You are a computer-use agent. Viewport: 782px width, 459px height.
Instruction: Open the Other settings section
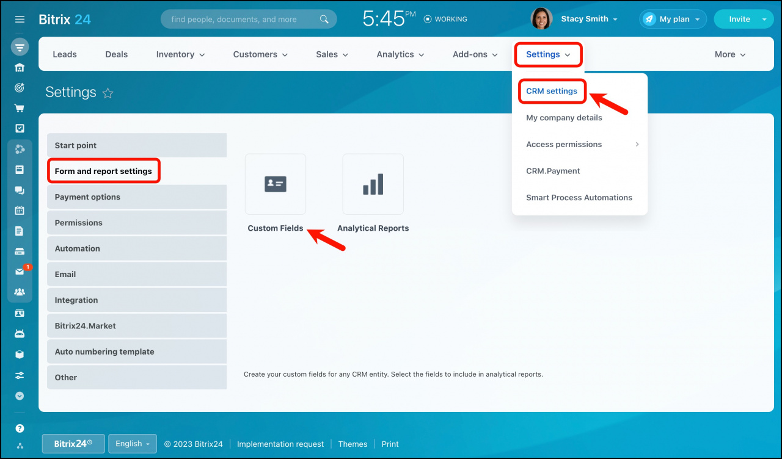pyautogui.click(x=137, y=377)
